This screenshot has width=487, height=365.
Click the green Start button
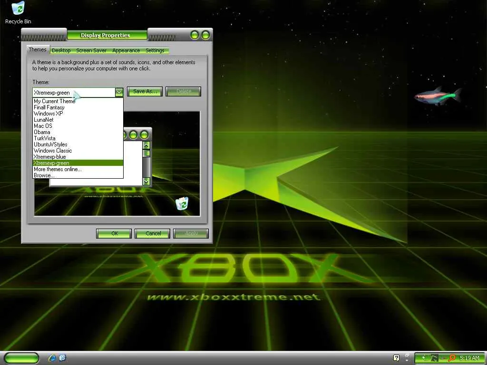21,358
